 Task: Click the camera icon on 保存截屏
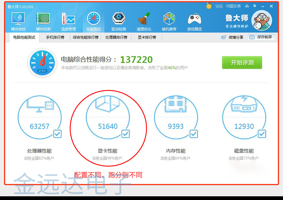click(x=252, y=37)
